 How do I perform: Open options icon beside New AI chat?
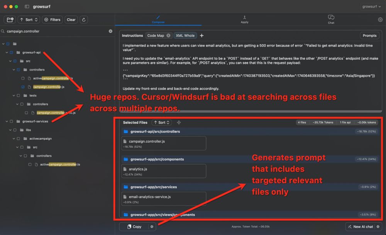(x=378, y=227)
